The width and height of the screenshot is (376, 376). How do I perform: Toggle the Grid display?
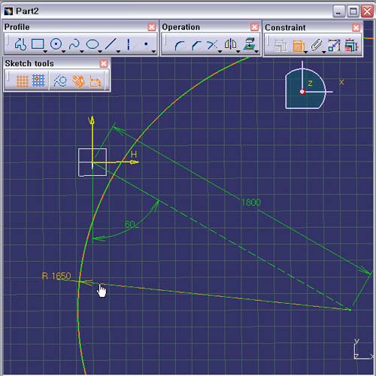point(22,81)
